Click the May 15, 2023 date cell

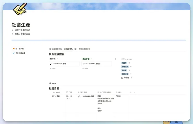69,97
